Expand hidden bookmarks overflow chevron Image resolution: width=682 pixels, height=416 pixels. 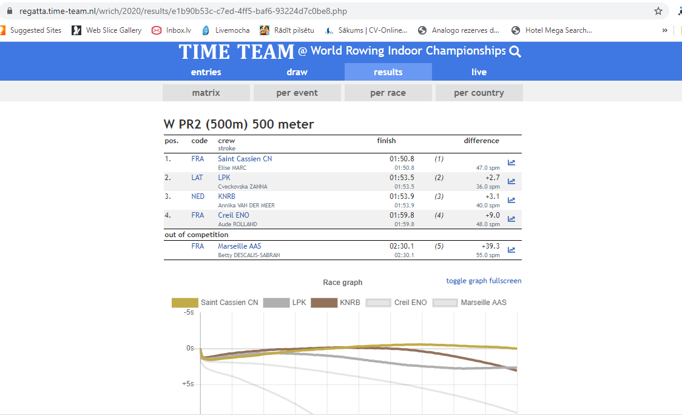(664, 30)
